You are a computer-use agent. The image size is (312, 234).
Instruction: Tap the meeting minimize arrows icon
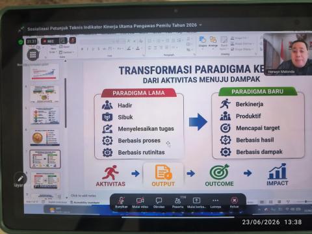21,29
